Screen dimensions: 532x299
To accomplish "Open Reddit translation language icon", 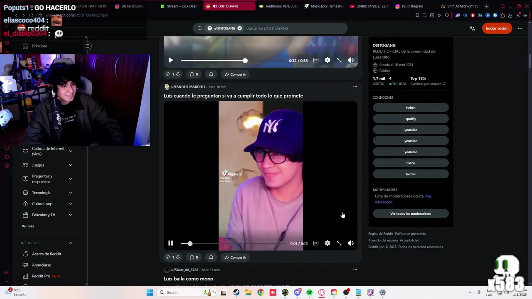I will (x=472, y=28).
